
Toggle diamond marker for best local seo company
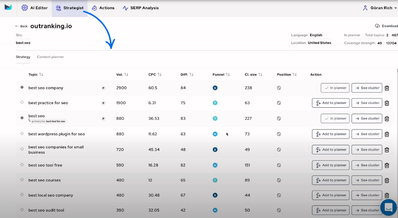[22, 195]
